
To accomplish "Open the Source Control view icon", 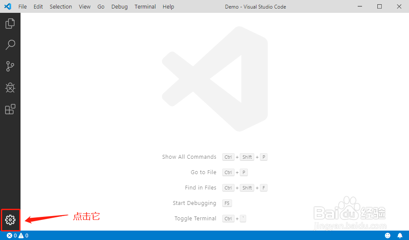I will pyautogui.click(x=10, y=66).
